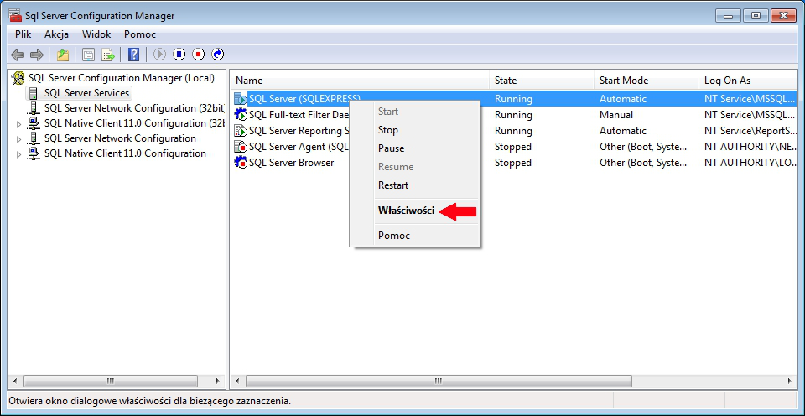This screenshot has height=416, width=805.
Task: Open the Akcja menu
Action: (x=56, y=34)
